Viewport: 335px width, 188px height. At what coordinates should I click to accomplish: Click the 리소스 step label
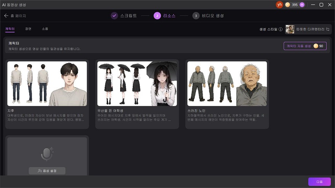(x=169, y=15)
